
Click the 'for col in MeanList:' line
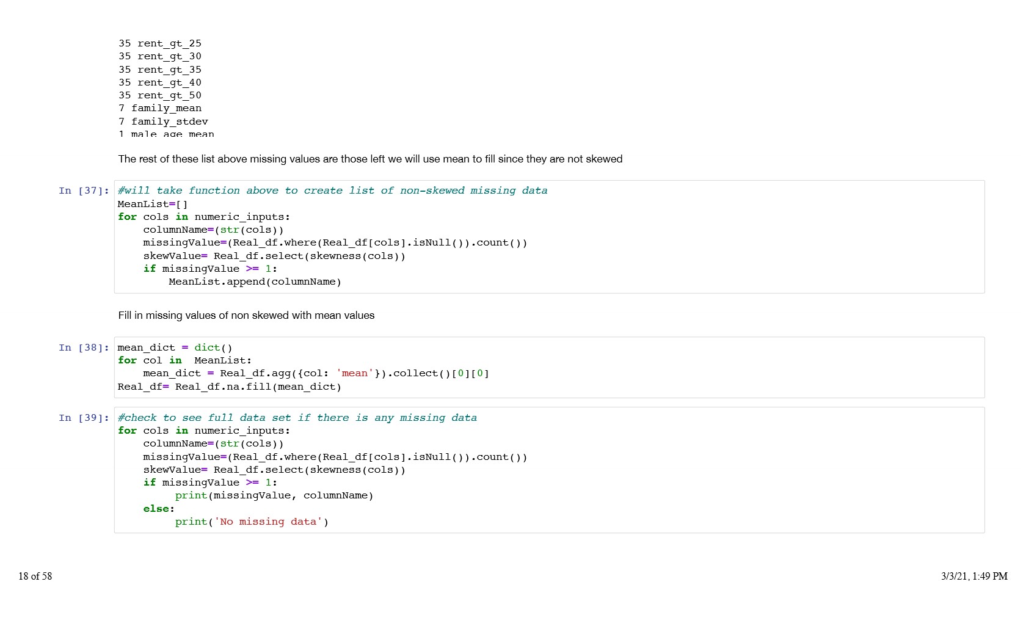184,360
